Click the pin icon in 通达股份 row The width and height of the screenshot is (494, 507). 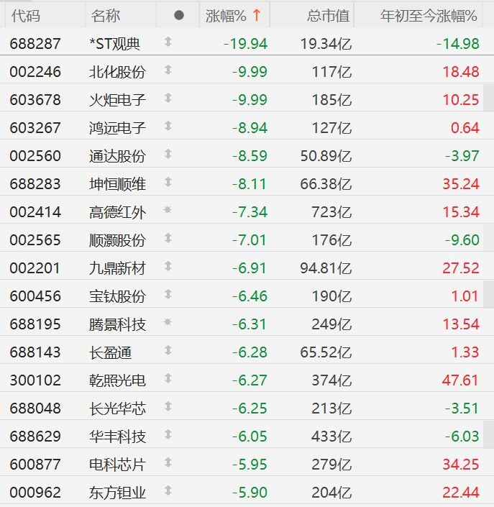[x=168, y=154]
